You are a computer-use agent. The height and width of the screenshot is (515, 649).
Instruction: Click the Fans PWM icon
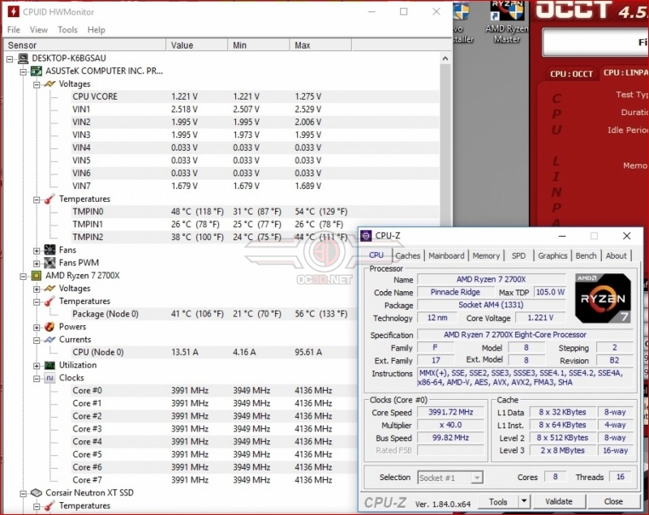point(50,263)
